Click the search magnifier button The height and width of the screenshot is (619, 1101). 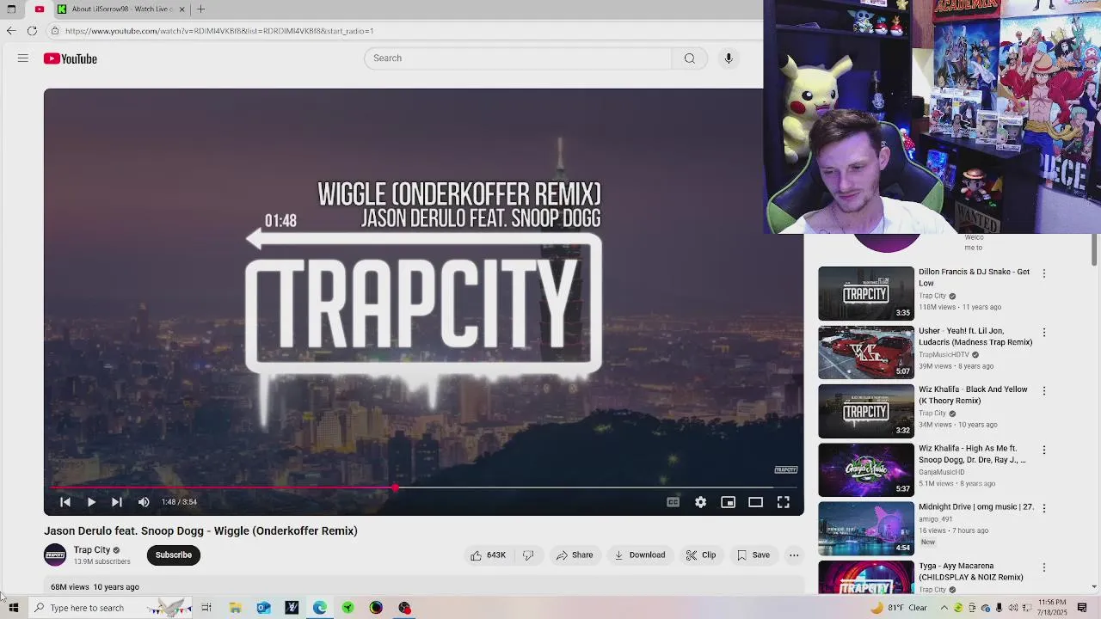pyautogui.click(x=689, y=58)
